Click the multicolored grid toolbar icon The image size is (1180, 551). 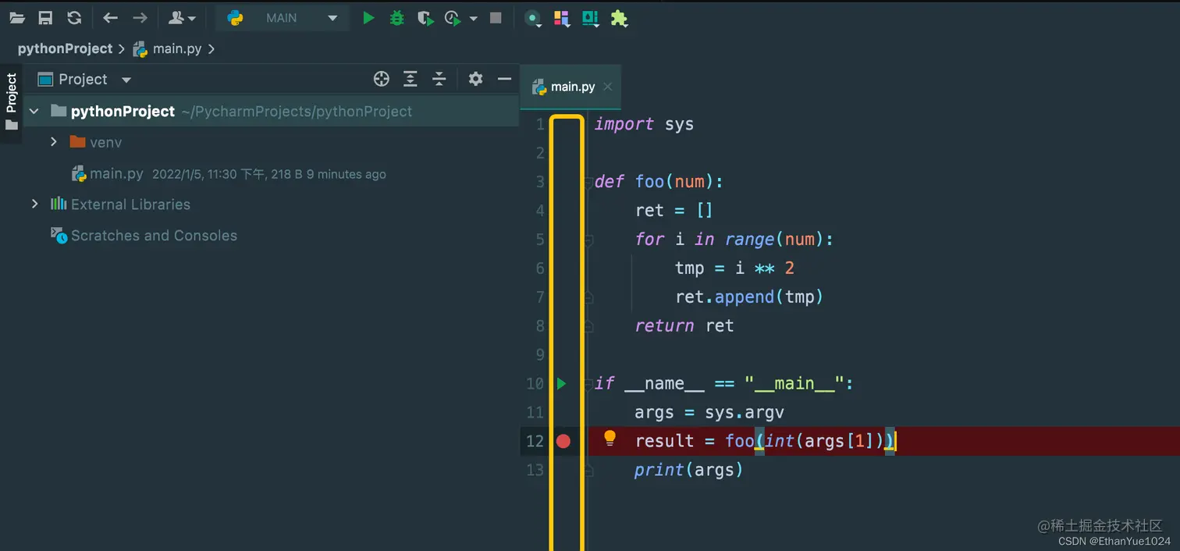tap(560, 18)
